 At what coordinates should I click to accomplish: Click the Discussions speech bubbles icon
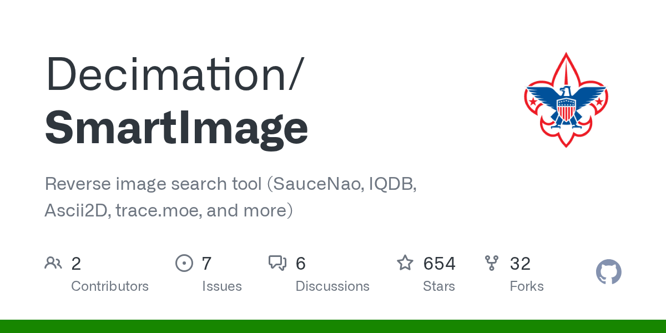pyautogui.click(x=277, y=263)
